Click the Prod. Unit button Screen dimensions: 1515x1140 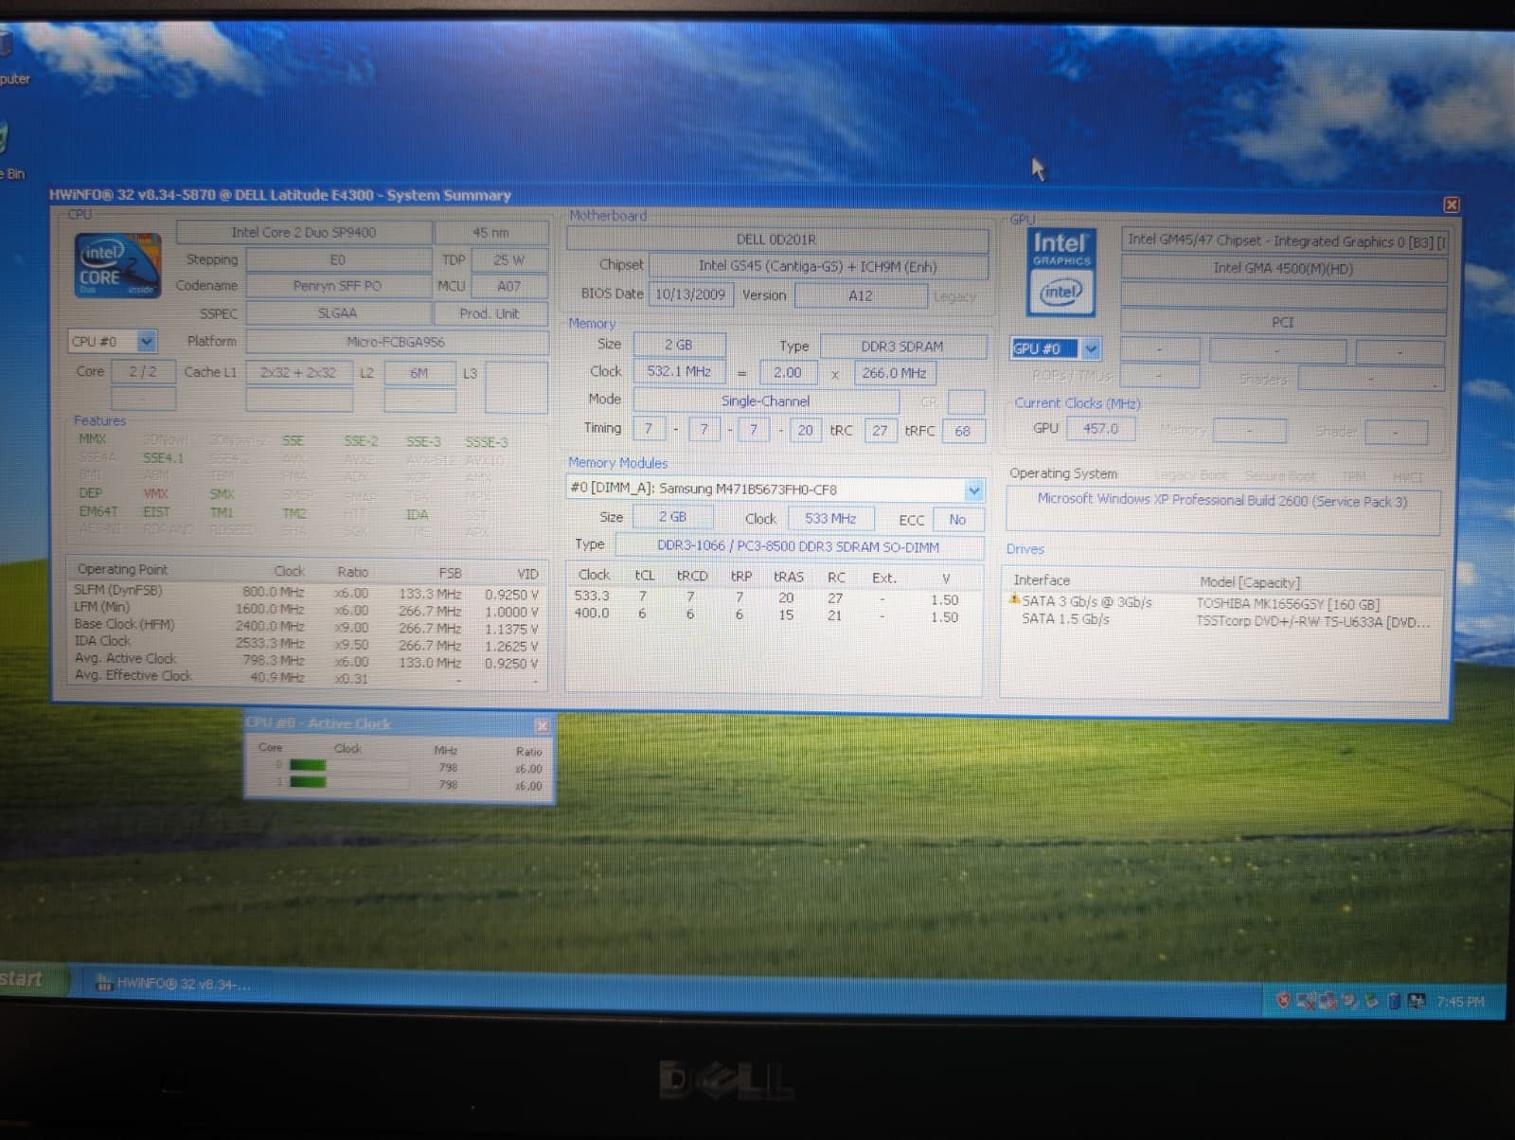tap(490, 313)
